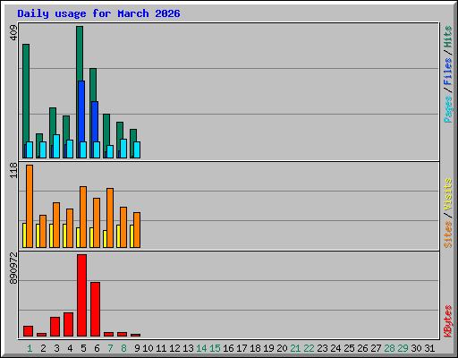Click the day 25 axis label
458x358 pixels.
click(349, 348)
